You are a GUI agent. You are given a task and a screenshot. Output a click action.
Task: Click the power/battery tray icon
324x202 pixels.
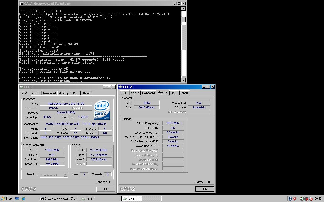(x=302, y=199)
